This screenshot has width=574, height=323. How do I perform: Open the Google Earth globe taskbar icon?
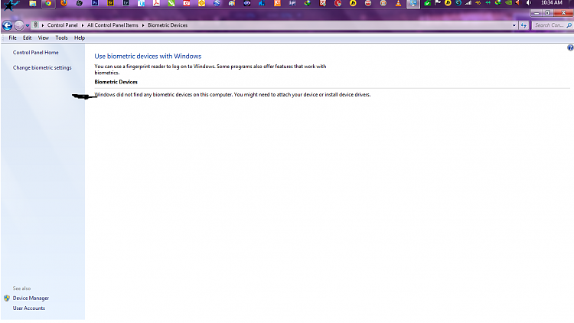point(217,3)
